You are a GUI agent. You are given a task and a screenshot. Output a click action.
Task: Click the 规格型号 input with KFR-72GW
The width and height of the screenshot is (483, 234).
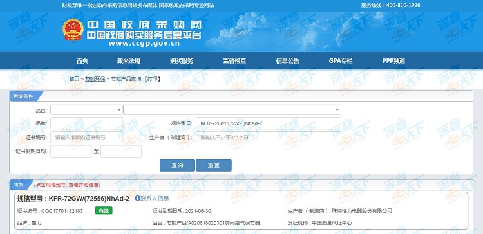click(269, 123)
